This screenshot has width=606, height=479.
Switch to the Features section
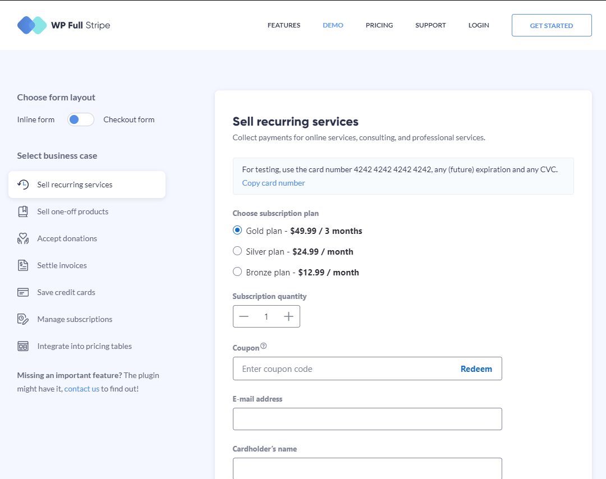click(x=284, y=25)
